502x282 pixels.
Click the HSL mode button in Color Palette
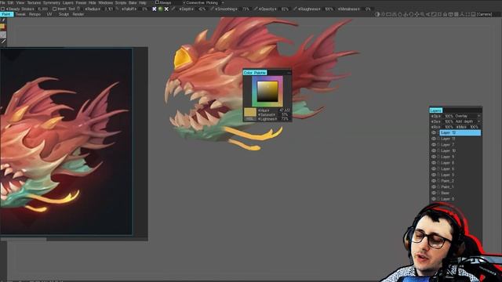tap(249, 119)
